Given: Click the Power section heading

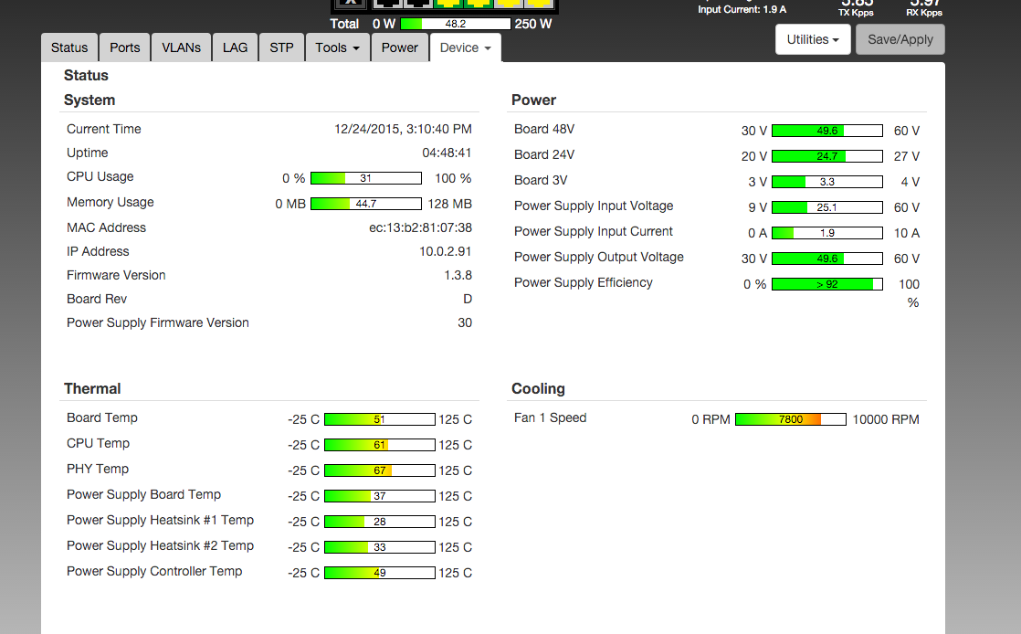Looking at the screenshot, I should click(x=533, y=100).
